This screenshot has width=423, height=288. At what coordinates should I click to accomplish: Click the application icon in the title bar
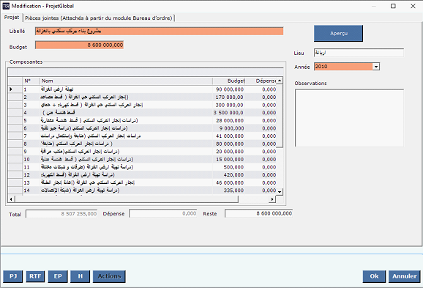coord(6,6)
